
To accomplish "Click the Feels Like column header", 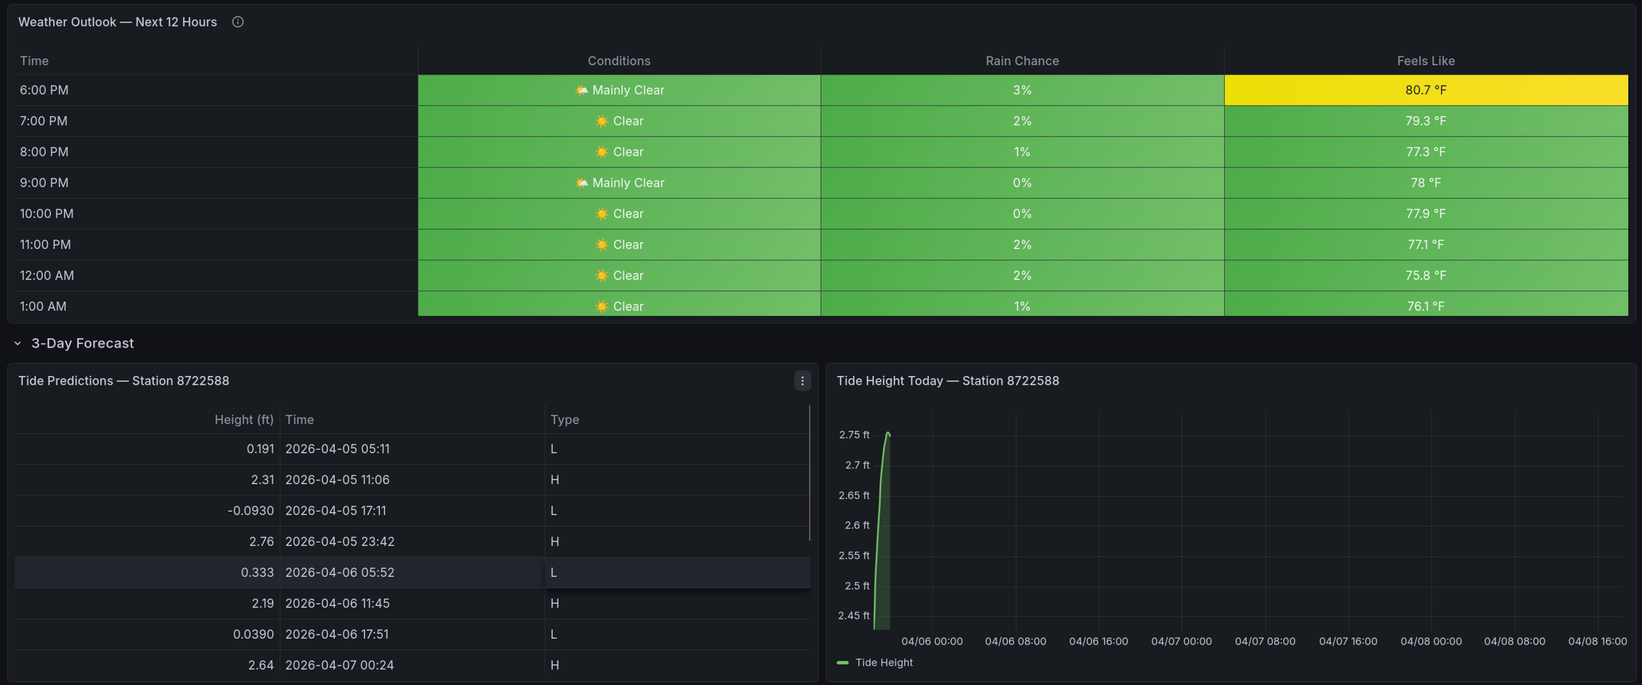I will point(1425,61).
